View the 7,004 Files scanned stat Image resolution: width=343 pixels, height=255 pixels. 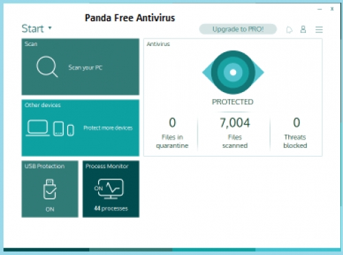pyautogui.click(x=235, y=133)
